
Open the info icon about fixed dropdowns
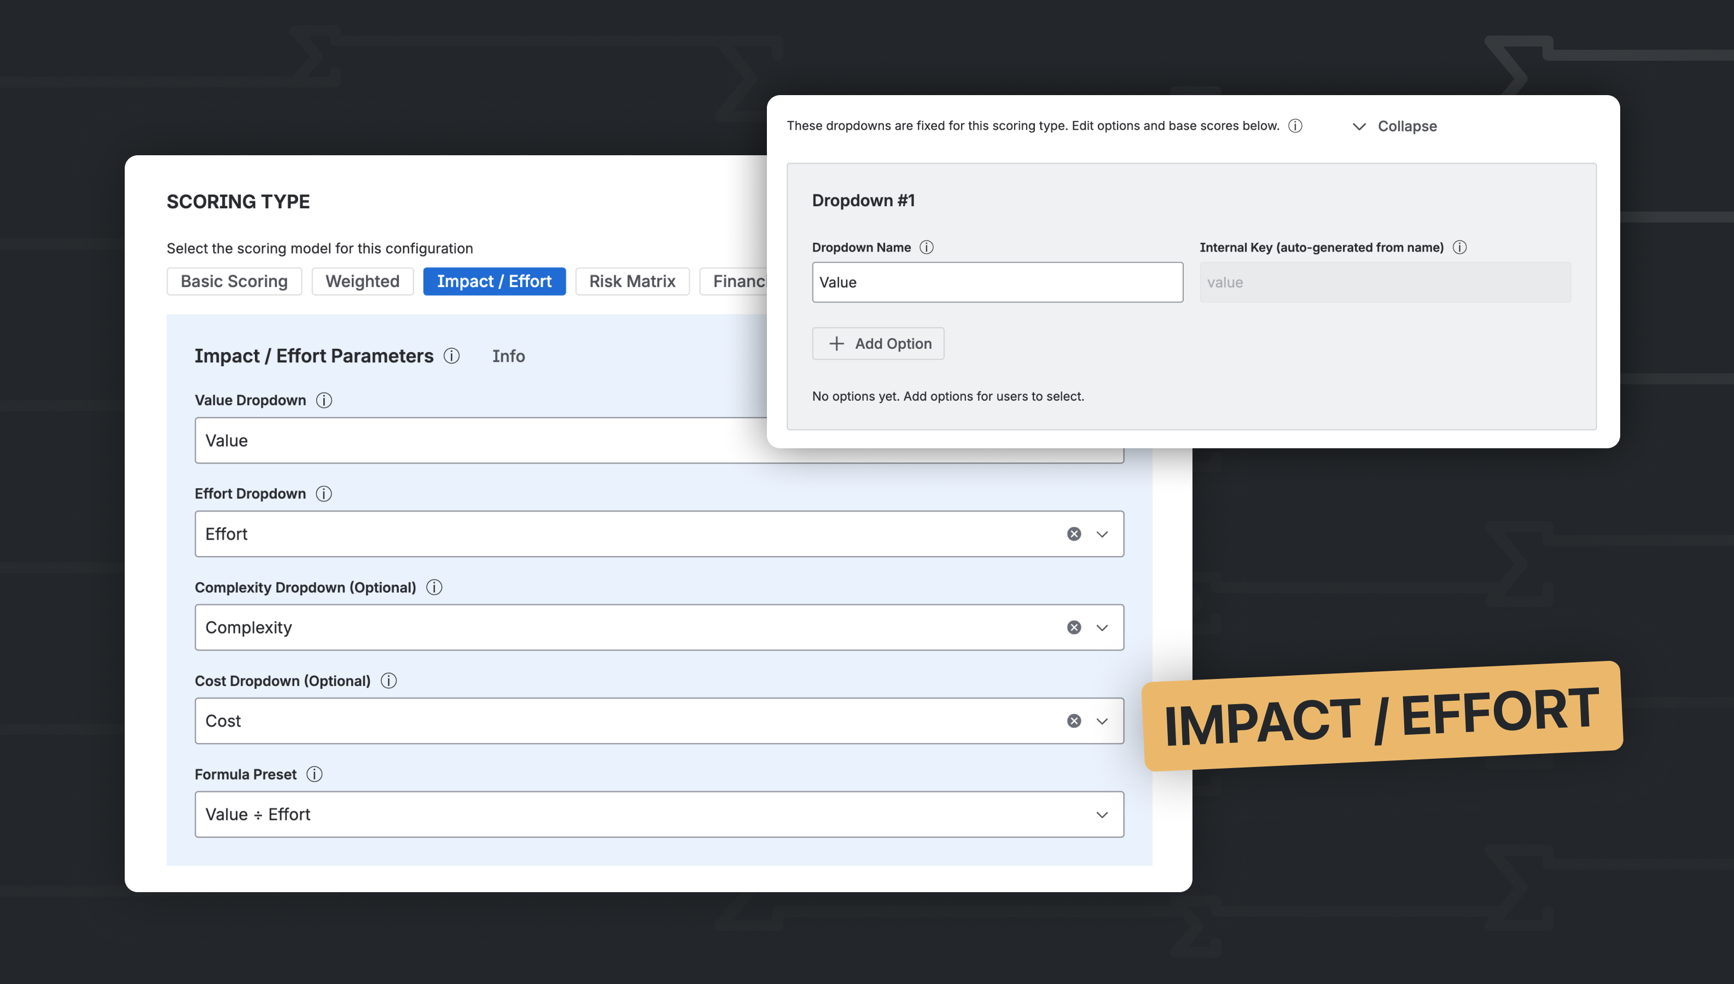pos(1295,126)
